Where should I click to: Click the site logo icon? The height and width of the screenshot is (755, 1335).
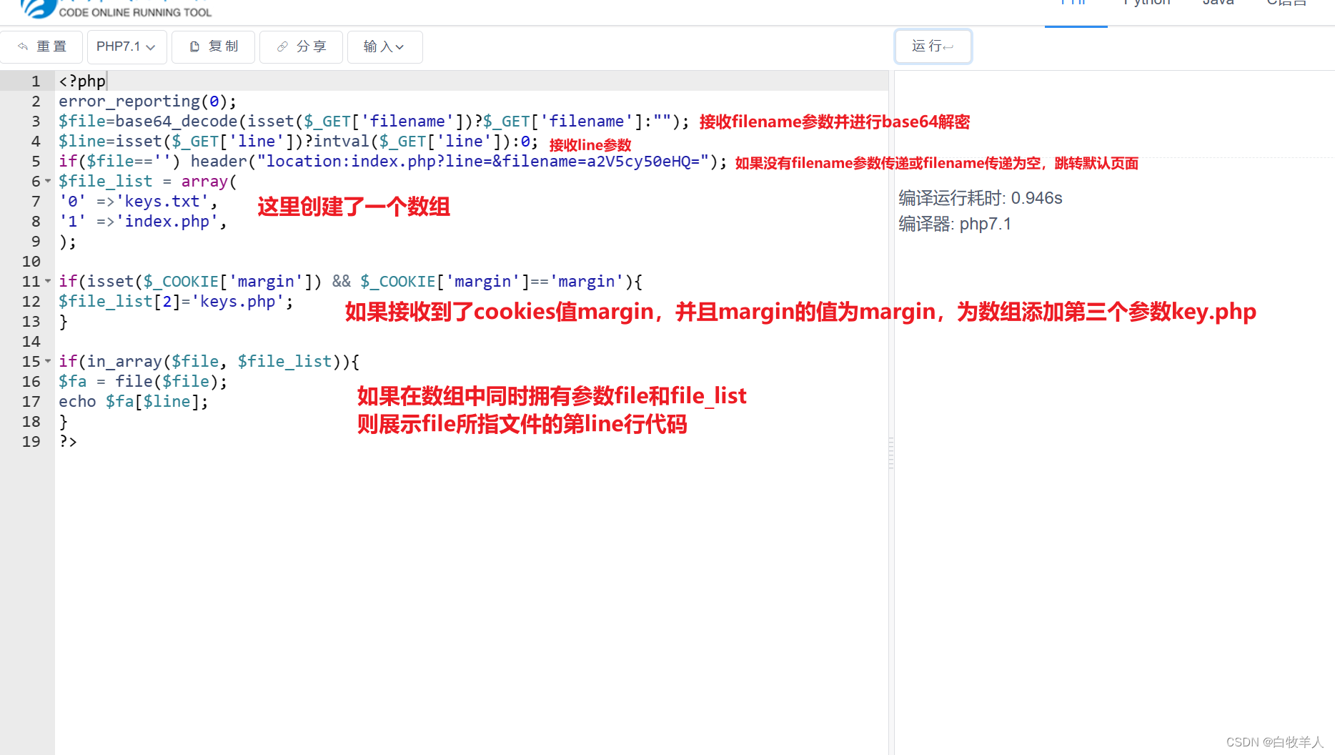click(39, 9)
